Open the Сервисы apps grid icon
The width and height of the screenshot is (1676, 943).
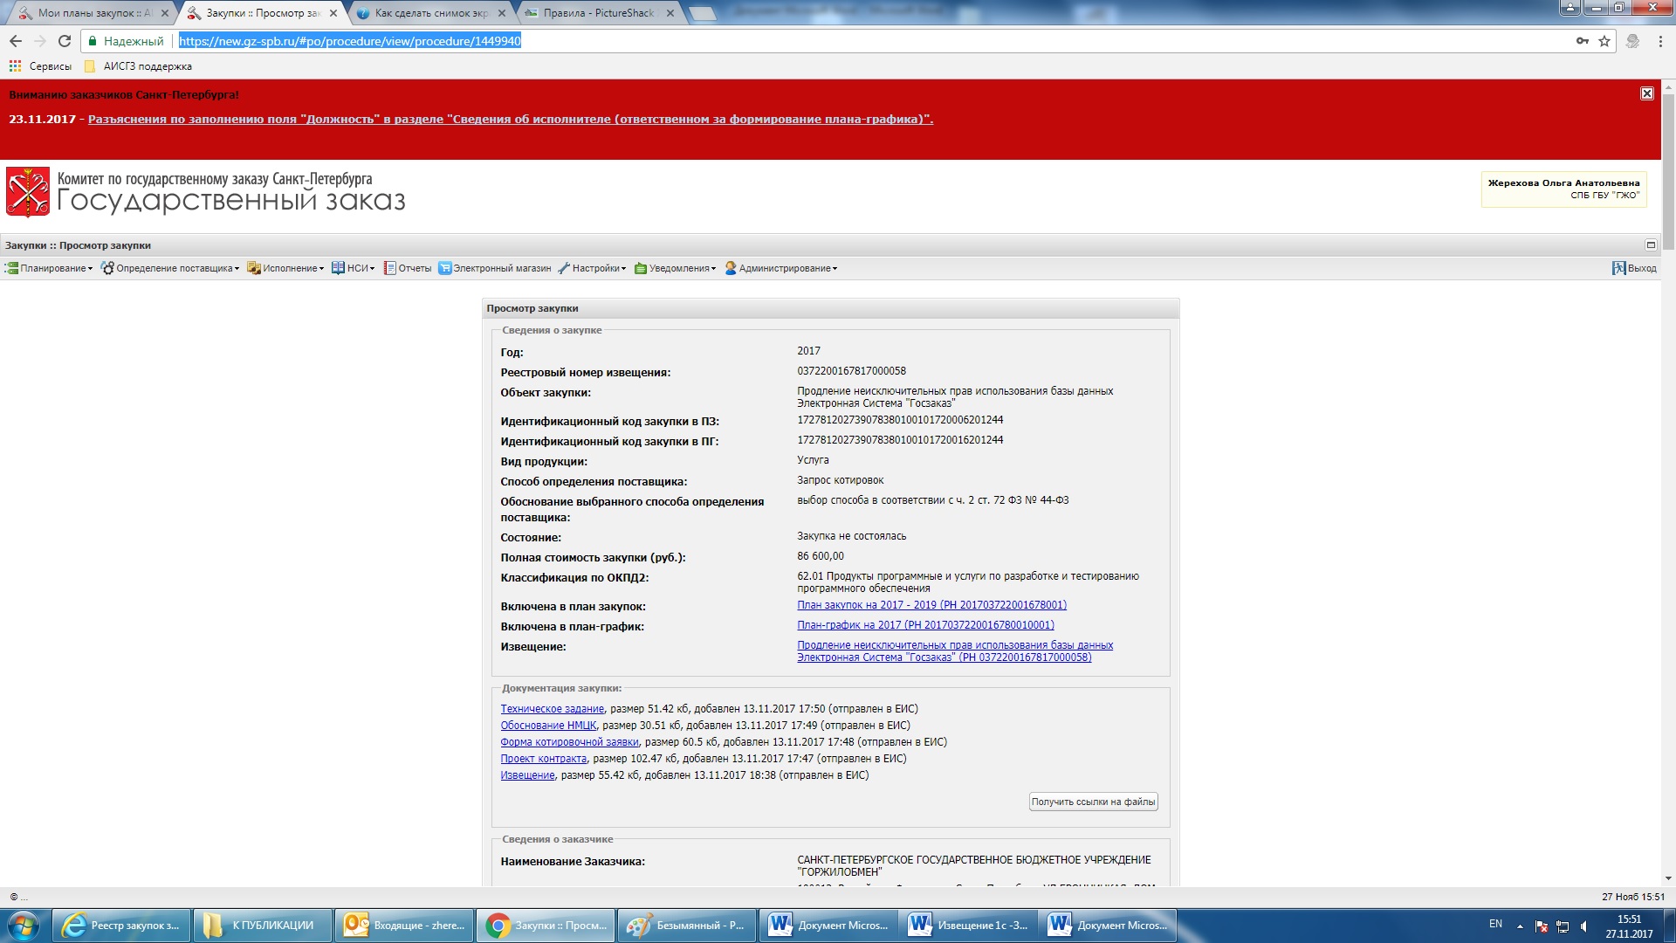click(15, 66)
